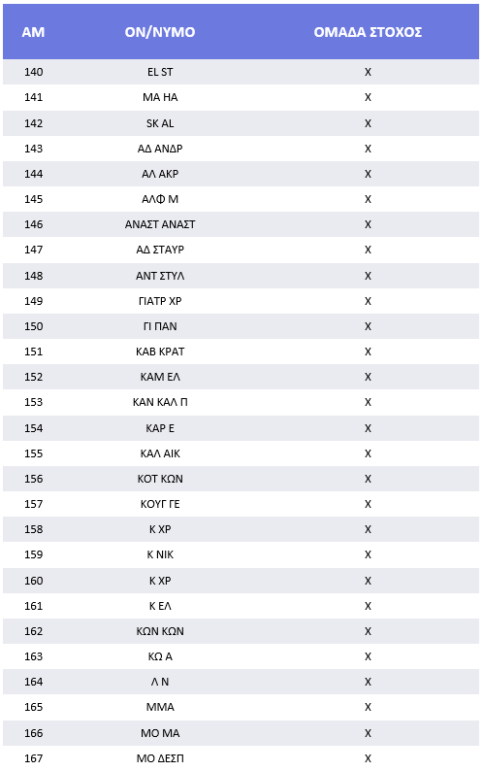Click the name ΓΙΑΤΡ ΧΡ
This screenshot has width=483, height=771.
(160, 301)
